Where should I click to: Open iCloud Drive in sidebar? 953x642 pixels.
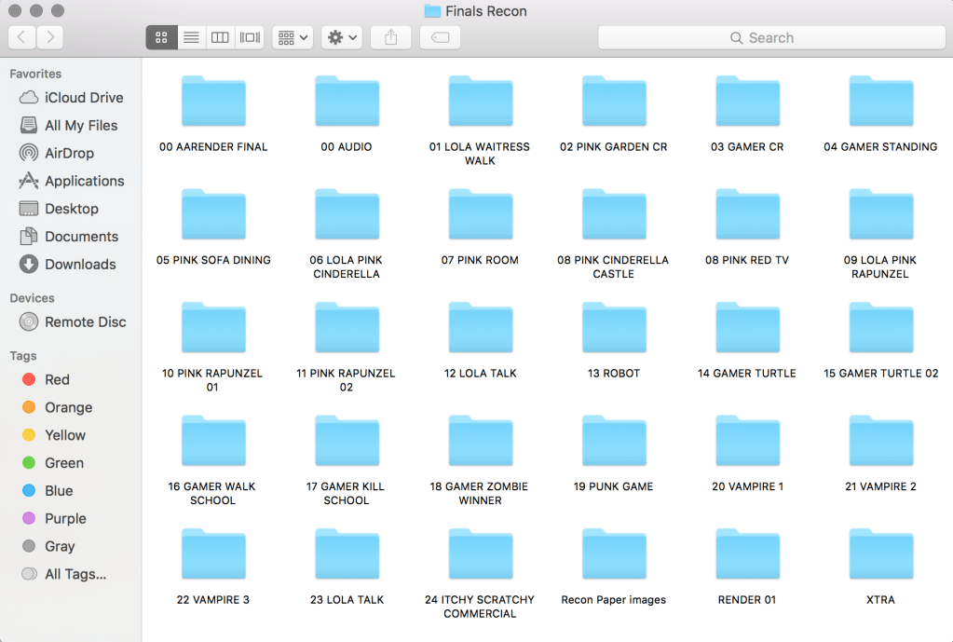click(83, 98)
